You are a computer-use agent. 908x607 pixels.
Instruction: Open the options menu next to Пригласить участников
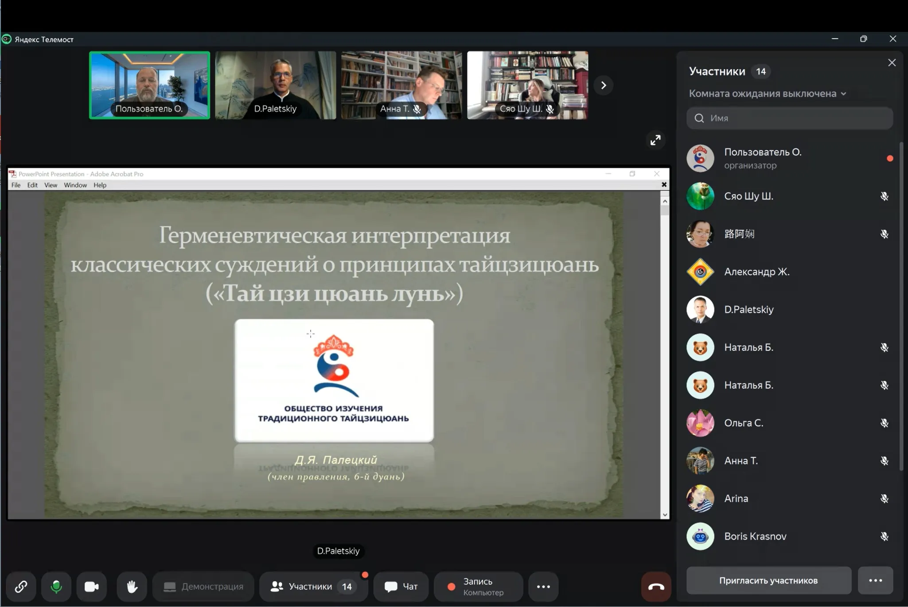(875, 580)
